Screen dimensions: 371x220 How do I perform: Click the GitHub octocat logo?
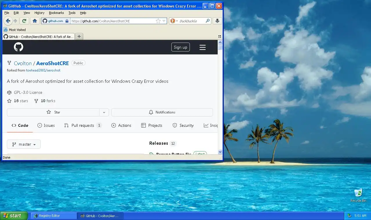[x=19, y=47]
